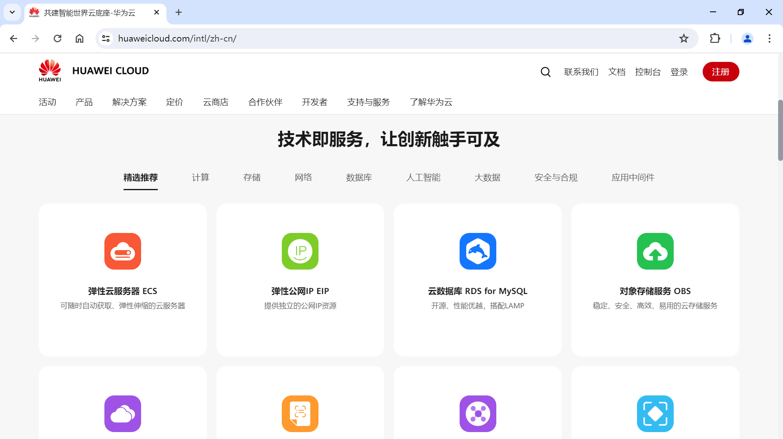Click the text 提供独立的公网IP资源
The width and height of the screenshot is (783, 439).
click(x=300, y=306)
